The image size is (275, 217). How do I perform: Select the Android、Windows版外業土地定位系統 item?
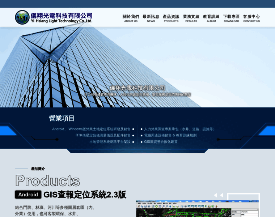[92, 129]
